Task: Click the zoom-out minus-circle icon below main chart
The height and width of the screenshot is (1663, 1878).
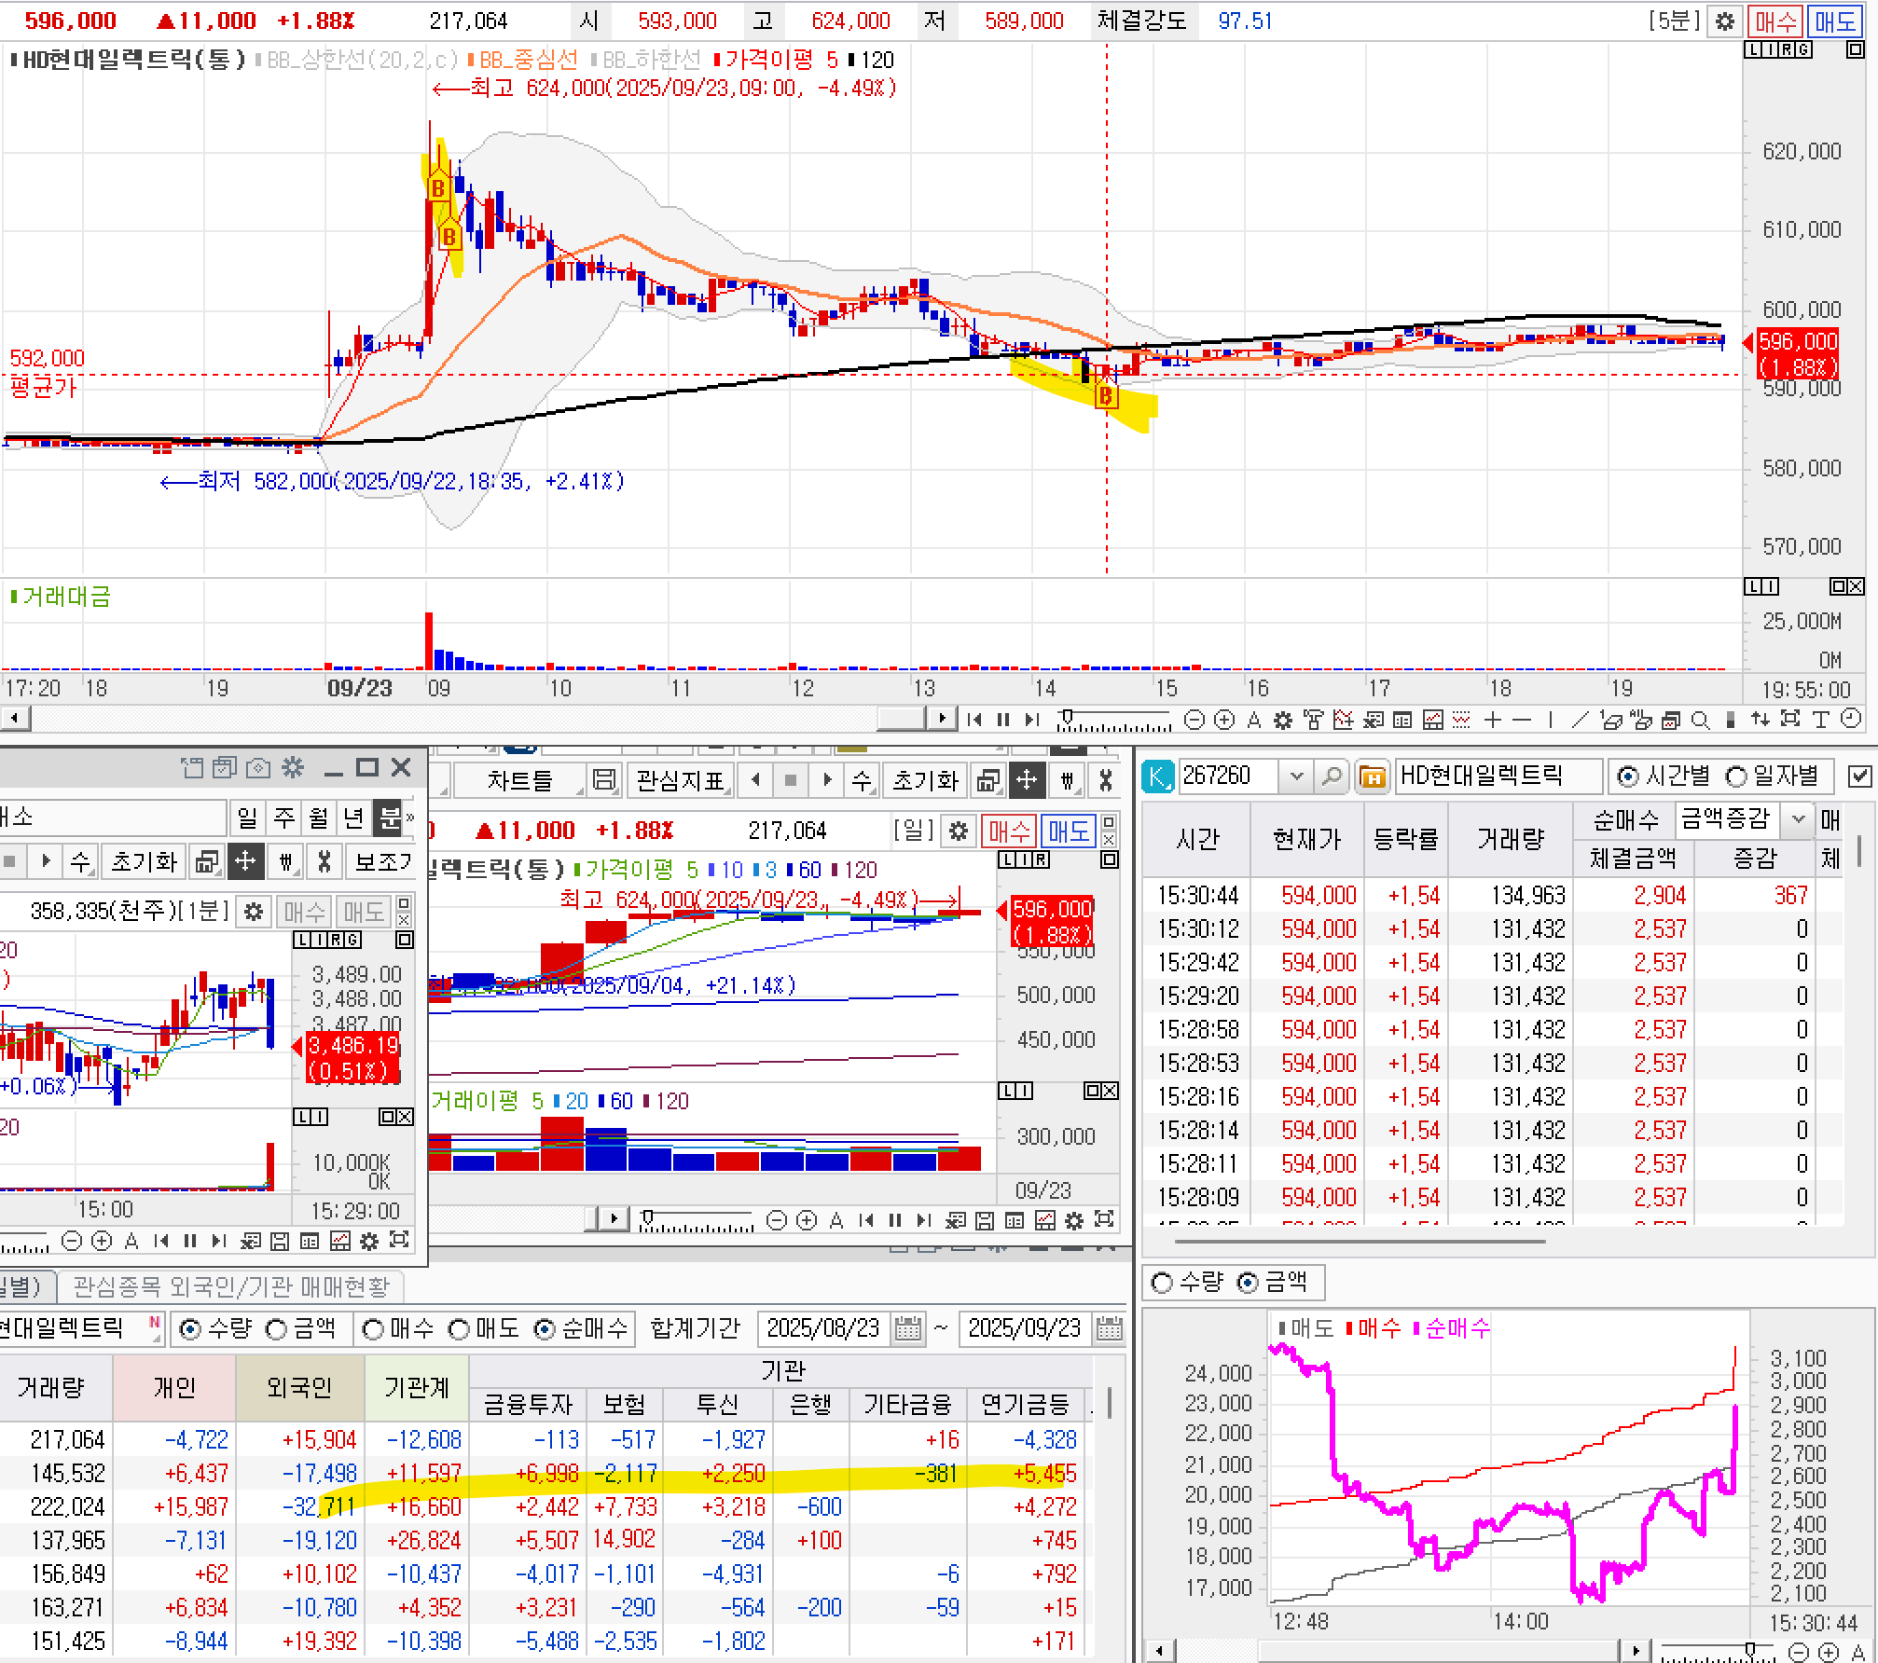Action: pos(1194,720)
